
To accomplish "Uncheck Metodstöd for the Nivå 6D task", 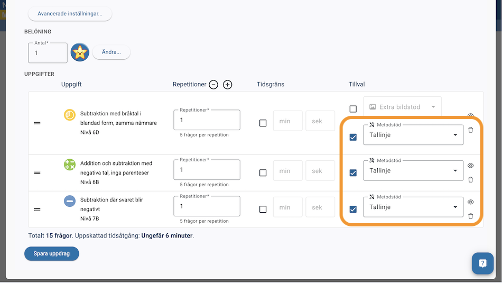I will pyautogui.click(x=353, y=137).
